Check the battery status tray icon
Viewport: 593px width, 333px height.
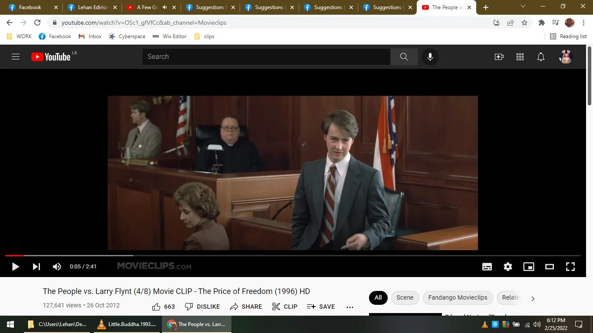point(516,324)
